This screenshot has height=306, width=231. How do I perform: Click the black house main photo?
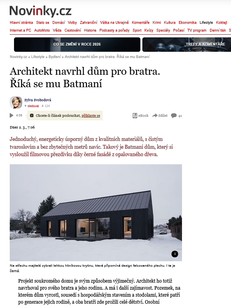(96, 213)
